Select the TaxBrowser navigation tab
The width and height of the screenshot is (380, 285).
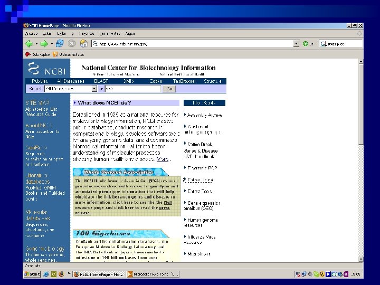184,81
